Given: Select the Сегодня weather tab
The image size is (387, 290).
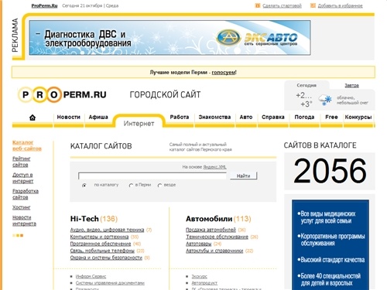Looking at the screenshot, I should point(307,85).
